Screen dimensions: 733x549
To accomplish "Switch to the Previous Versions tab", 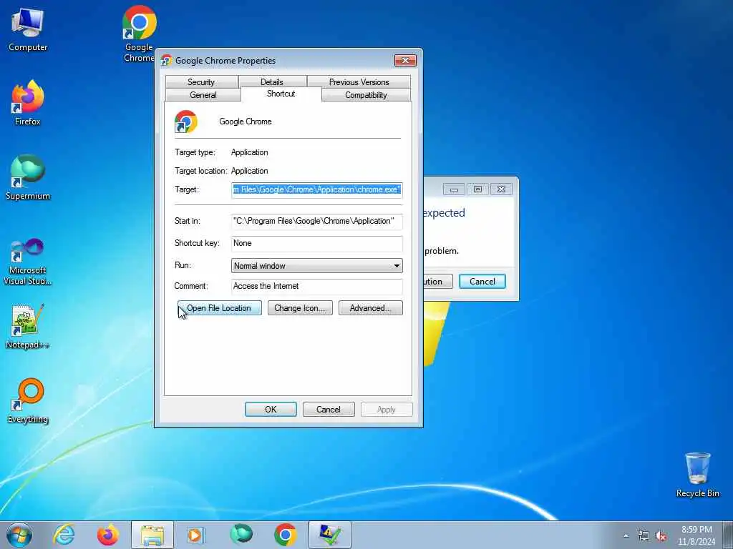I will [x=359, y=81].
